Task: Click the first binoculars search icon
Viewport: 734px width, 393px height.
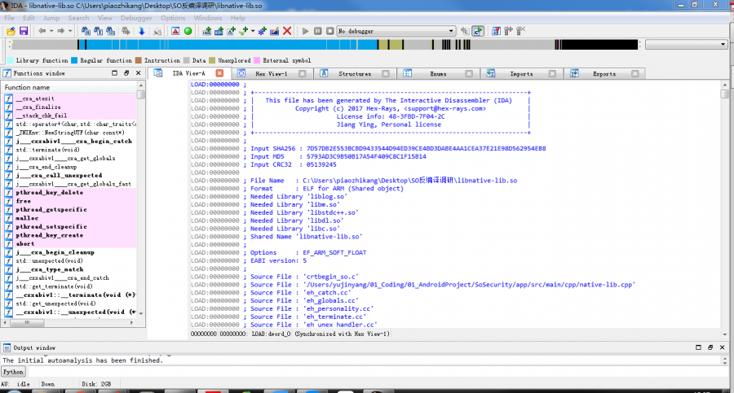Action: (x=86, y=31)
